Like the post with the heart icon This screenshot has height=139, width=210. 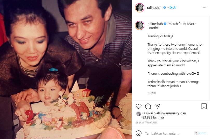click(138, 106)
